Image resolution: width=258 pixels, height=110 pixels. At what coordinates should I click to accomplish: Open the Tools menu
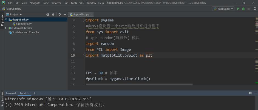click(x=74, y=3)
